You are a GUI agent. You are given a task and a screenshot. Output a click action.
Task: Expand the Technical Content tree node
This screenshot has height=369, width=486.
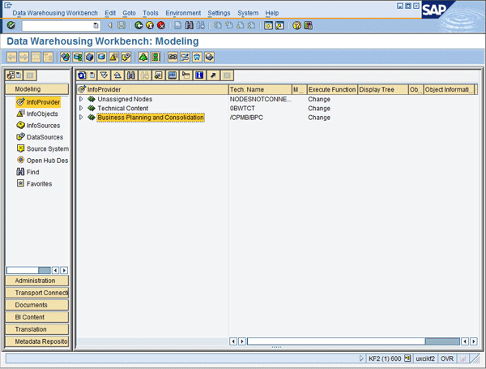pos(81,109)
